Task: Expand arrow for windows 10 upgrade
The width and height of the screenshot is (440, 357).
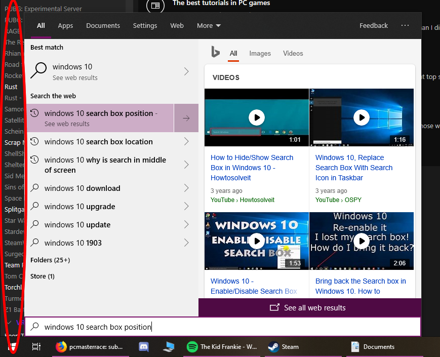Action: click(x=186, y=206)
